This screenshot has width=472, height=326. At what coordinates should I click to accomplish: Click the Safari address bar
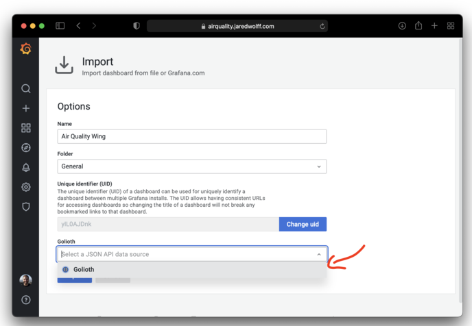pos(237,26)
